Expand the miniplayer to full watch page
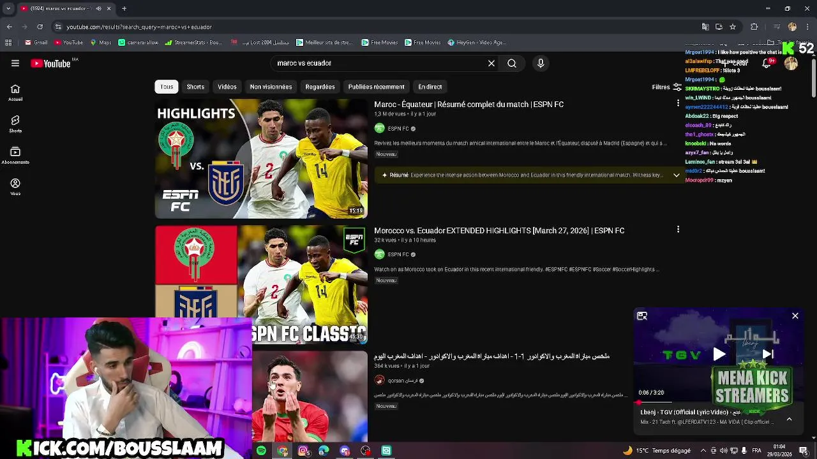817x459 pixels. [642, 316]
